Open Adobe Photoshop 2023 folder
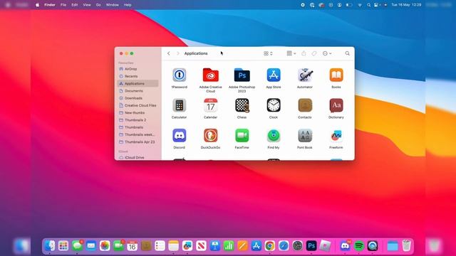Screen dimensions: 456x256 pyautogui.click(x=242, y=75)
